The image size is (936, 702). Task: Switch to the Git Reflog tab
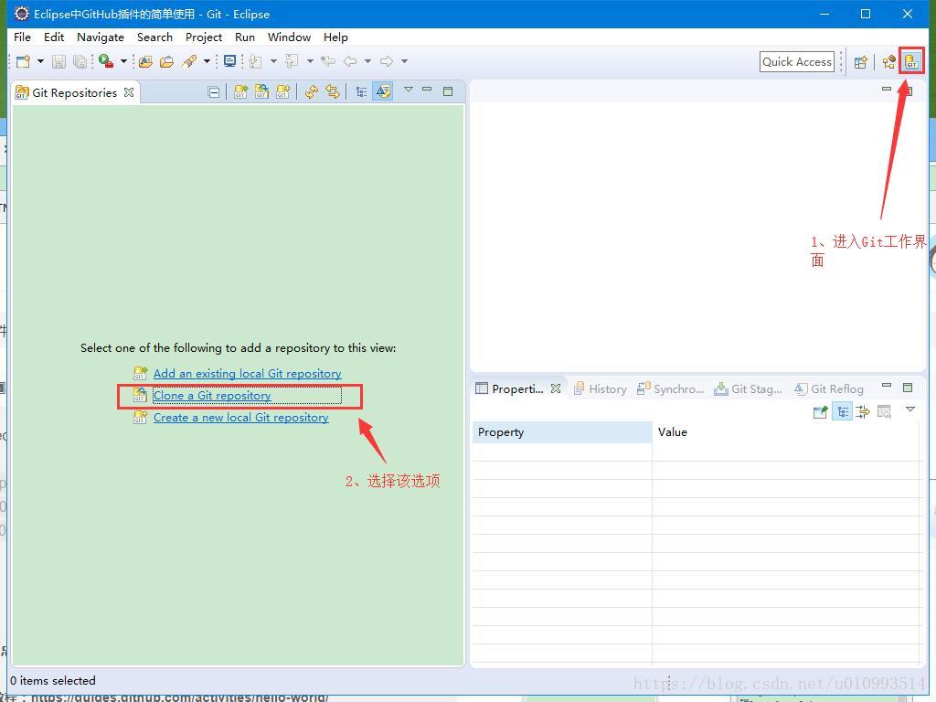pyautogui.click(x=828, y=388)
